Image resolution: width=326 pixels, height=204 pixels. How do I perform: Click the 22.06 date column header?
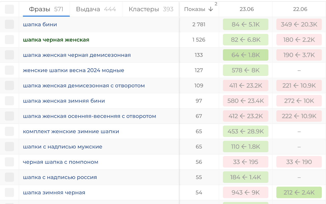[x=300, y=9]
